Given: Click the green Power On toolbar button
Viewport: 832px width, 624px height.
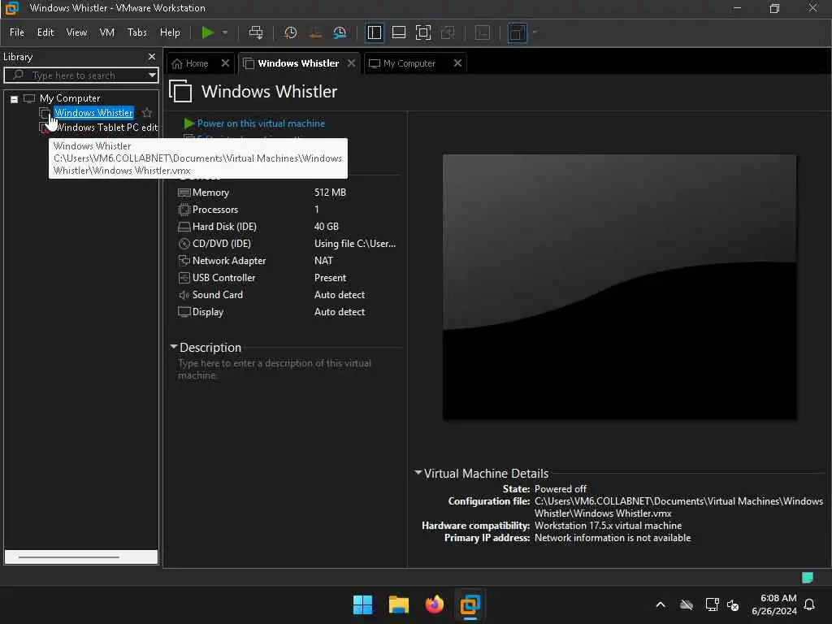Looking at the screenshot, I should pyautogui.click(x=207, y=32).
